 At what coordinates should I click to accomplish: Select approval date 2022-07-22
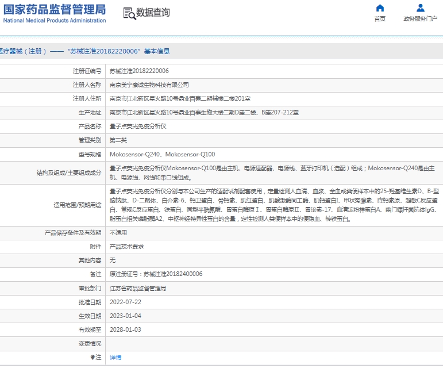tap(125, 302)
